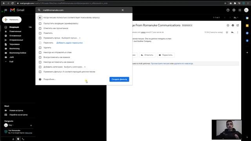Open the Входящие folder
The height and width of the screenshot is (141, 251).
coord(14,27)
